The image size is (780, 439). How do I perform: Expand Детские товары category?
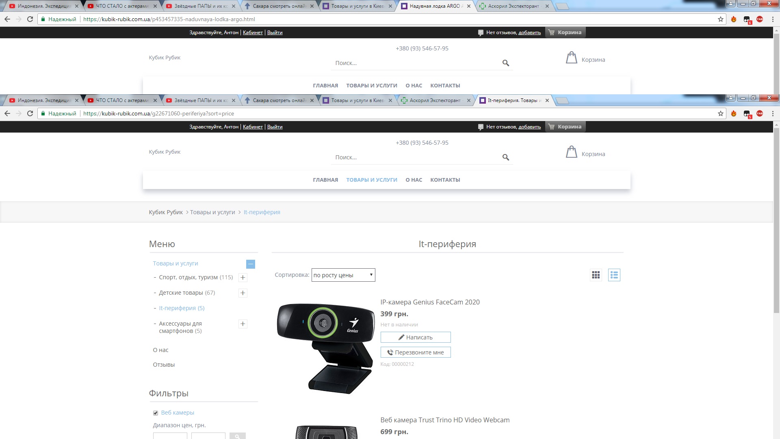(243, 293)
